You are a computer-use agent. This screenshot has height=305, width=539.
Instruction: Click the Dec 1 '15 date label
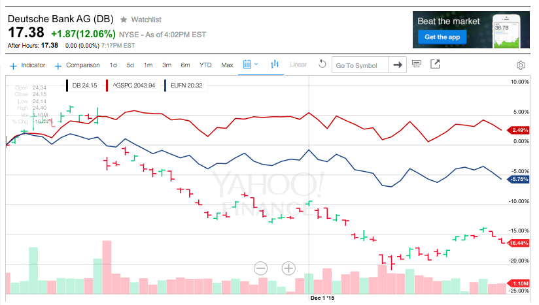pos(322,298)
